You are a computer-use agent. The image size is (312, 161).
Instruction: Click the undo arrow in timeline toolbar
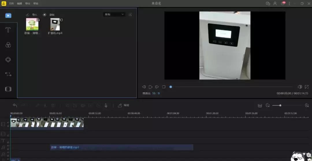click(15, 106)
